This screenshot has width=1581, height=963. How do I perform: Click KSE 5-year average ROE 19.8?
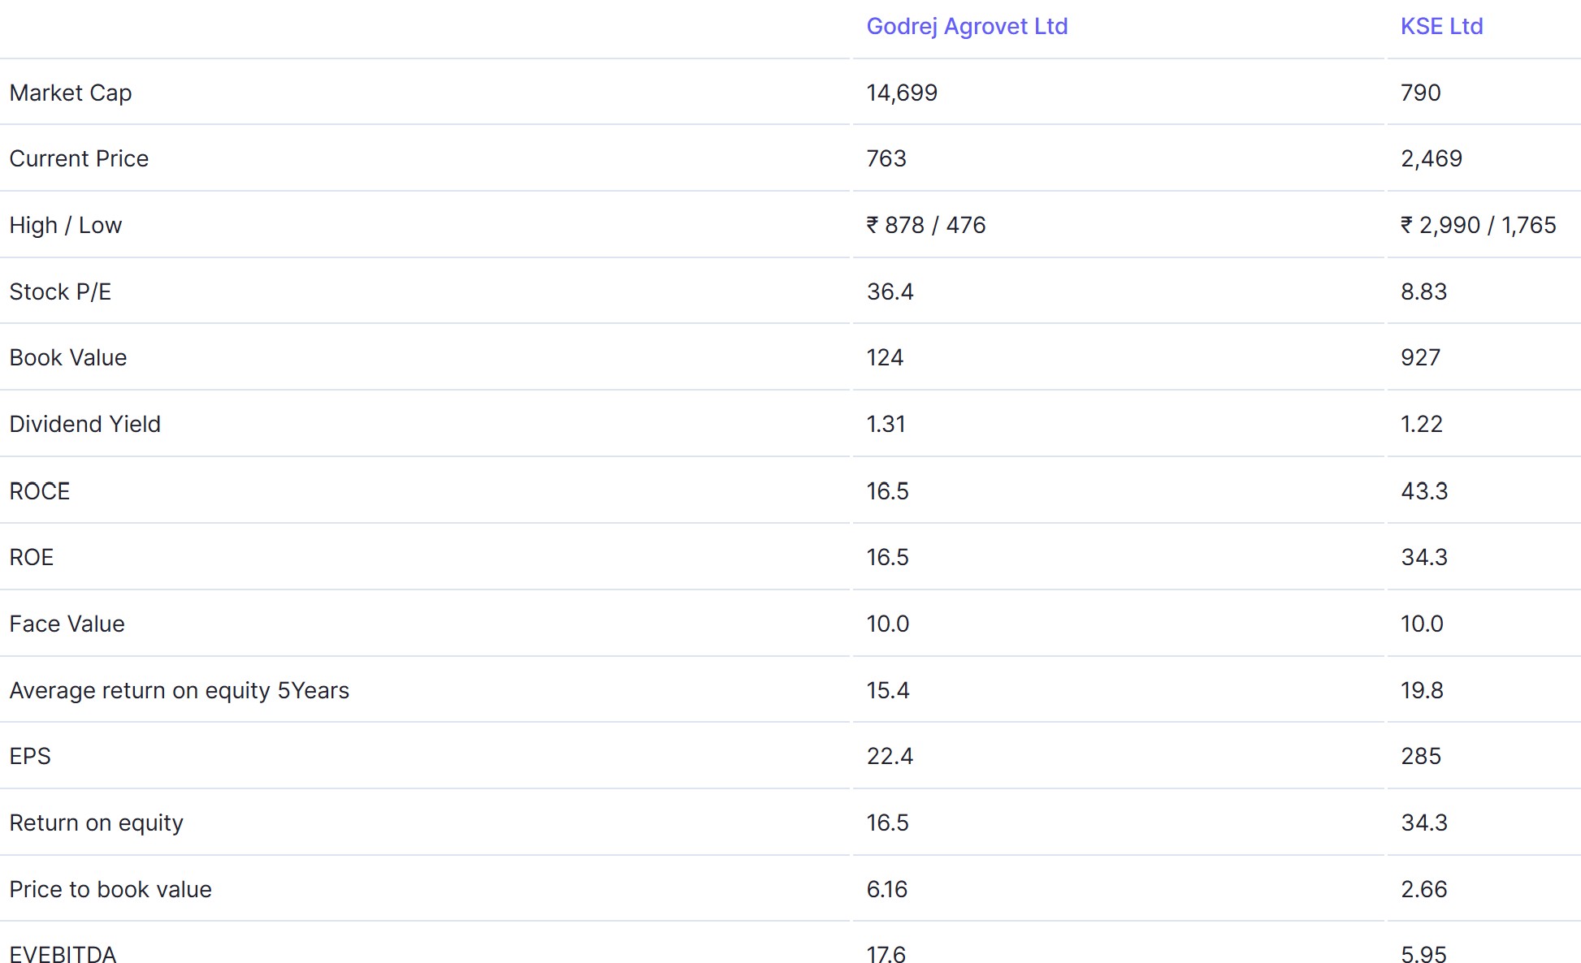[x=1422, y=690]
